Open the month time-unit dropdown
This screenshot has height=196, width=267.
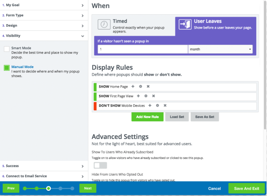click(220, 49)
